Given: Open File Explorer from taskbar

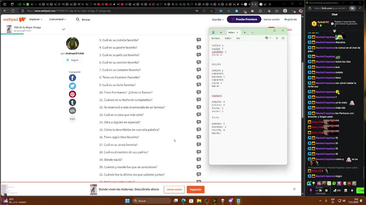Looking at the screenshot, I should click(199, 201).
